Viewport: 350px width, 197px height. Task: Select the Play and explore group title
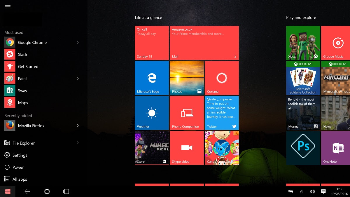coord(301,18)
